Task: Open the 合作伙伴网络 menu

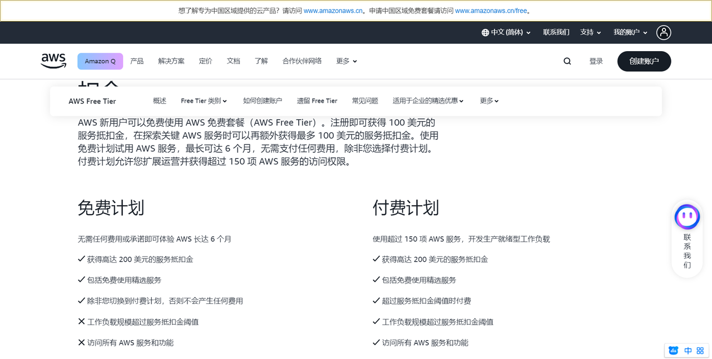Action: [302, 61]
